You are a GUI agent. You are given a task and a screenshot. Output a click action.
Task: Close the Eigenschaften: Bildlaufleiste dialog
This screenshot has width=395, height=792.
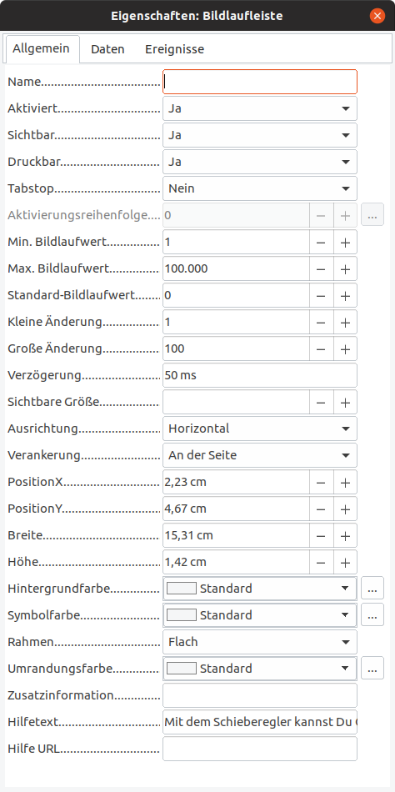pyautogui.click(x=377, y=16)
